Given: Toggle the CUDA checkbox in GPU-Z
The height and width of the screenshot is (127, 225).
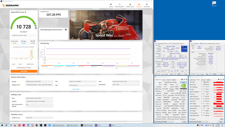Looking at the screenshot, I should click(x=168, y=117).
